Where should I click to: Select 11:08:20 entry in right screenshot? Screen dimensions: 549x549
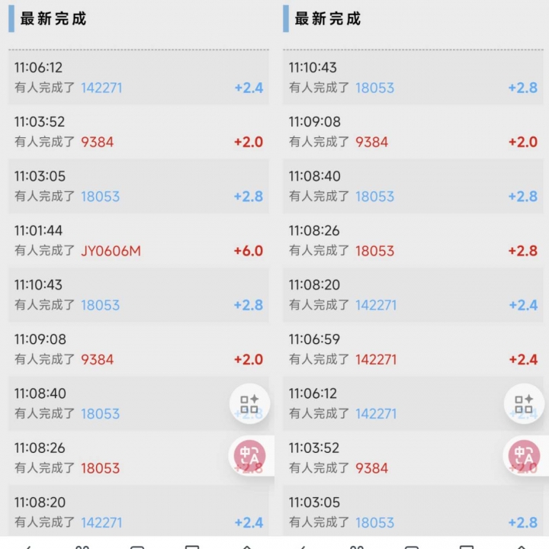[413, 295]
